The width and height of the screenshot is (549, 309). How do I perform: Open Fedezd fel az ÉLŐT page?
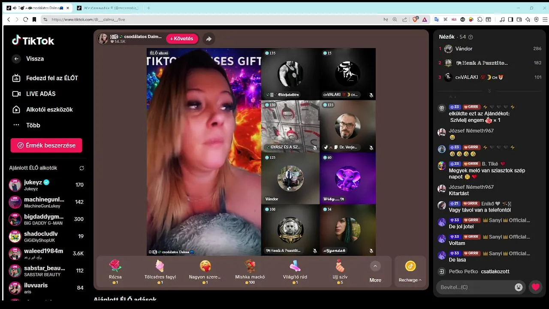[x=46, y=78]
